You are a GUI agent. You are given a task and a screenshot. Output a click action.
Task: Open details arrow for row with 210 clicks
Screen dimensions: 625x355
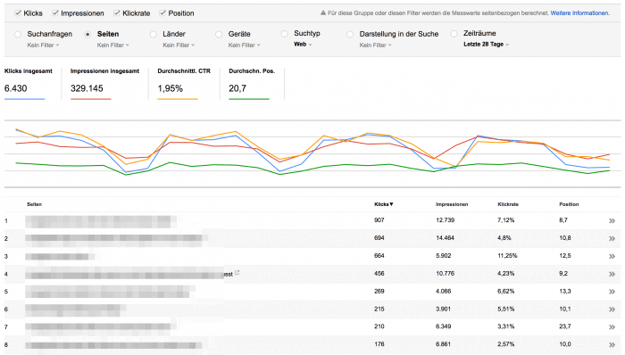pyautogui.click(x=612, y=327)
